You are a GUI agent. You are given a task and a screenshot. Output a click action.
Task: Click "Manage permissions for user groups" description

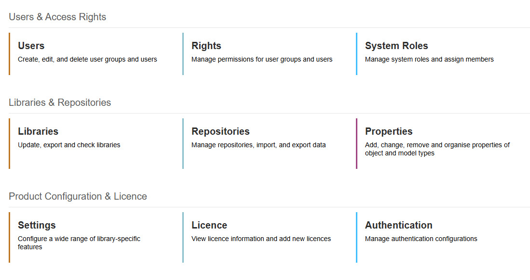[x=262, y=59]
